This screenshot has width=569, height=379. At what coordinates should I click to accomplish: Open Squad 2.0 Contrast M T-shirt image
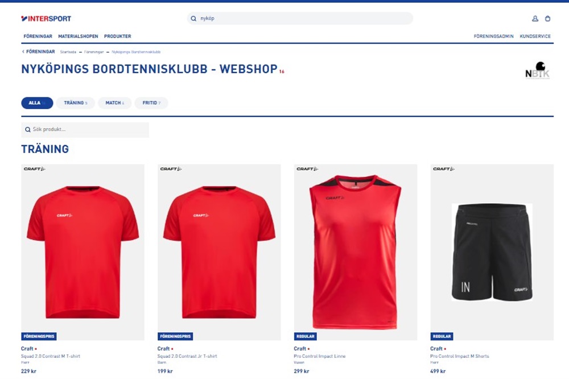tap(83, 252)
